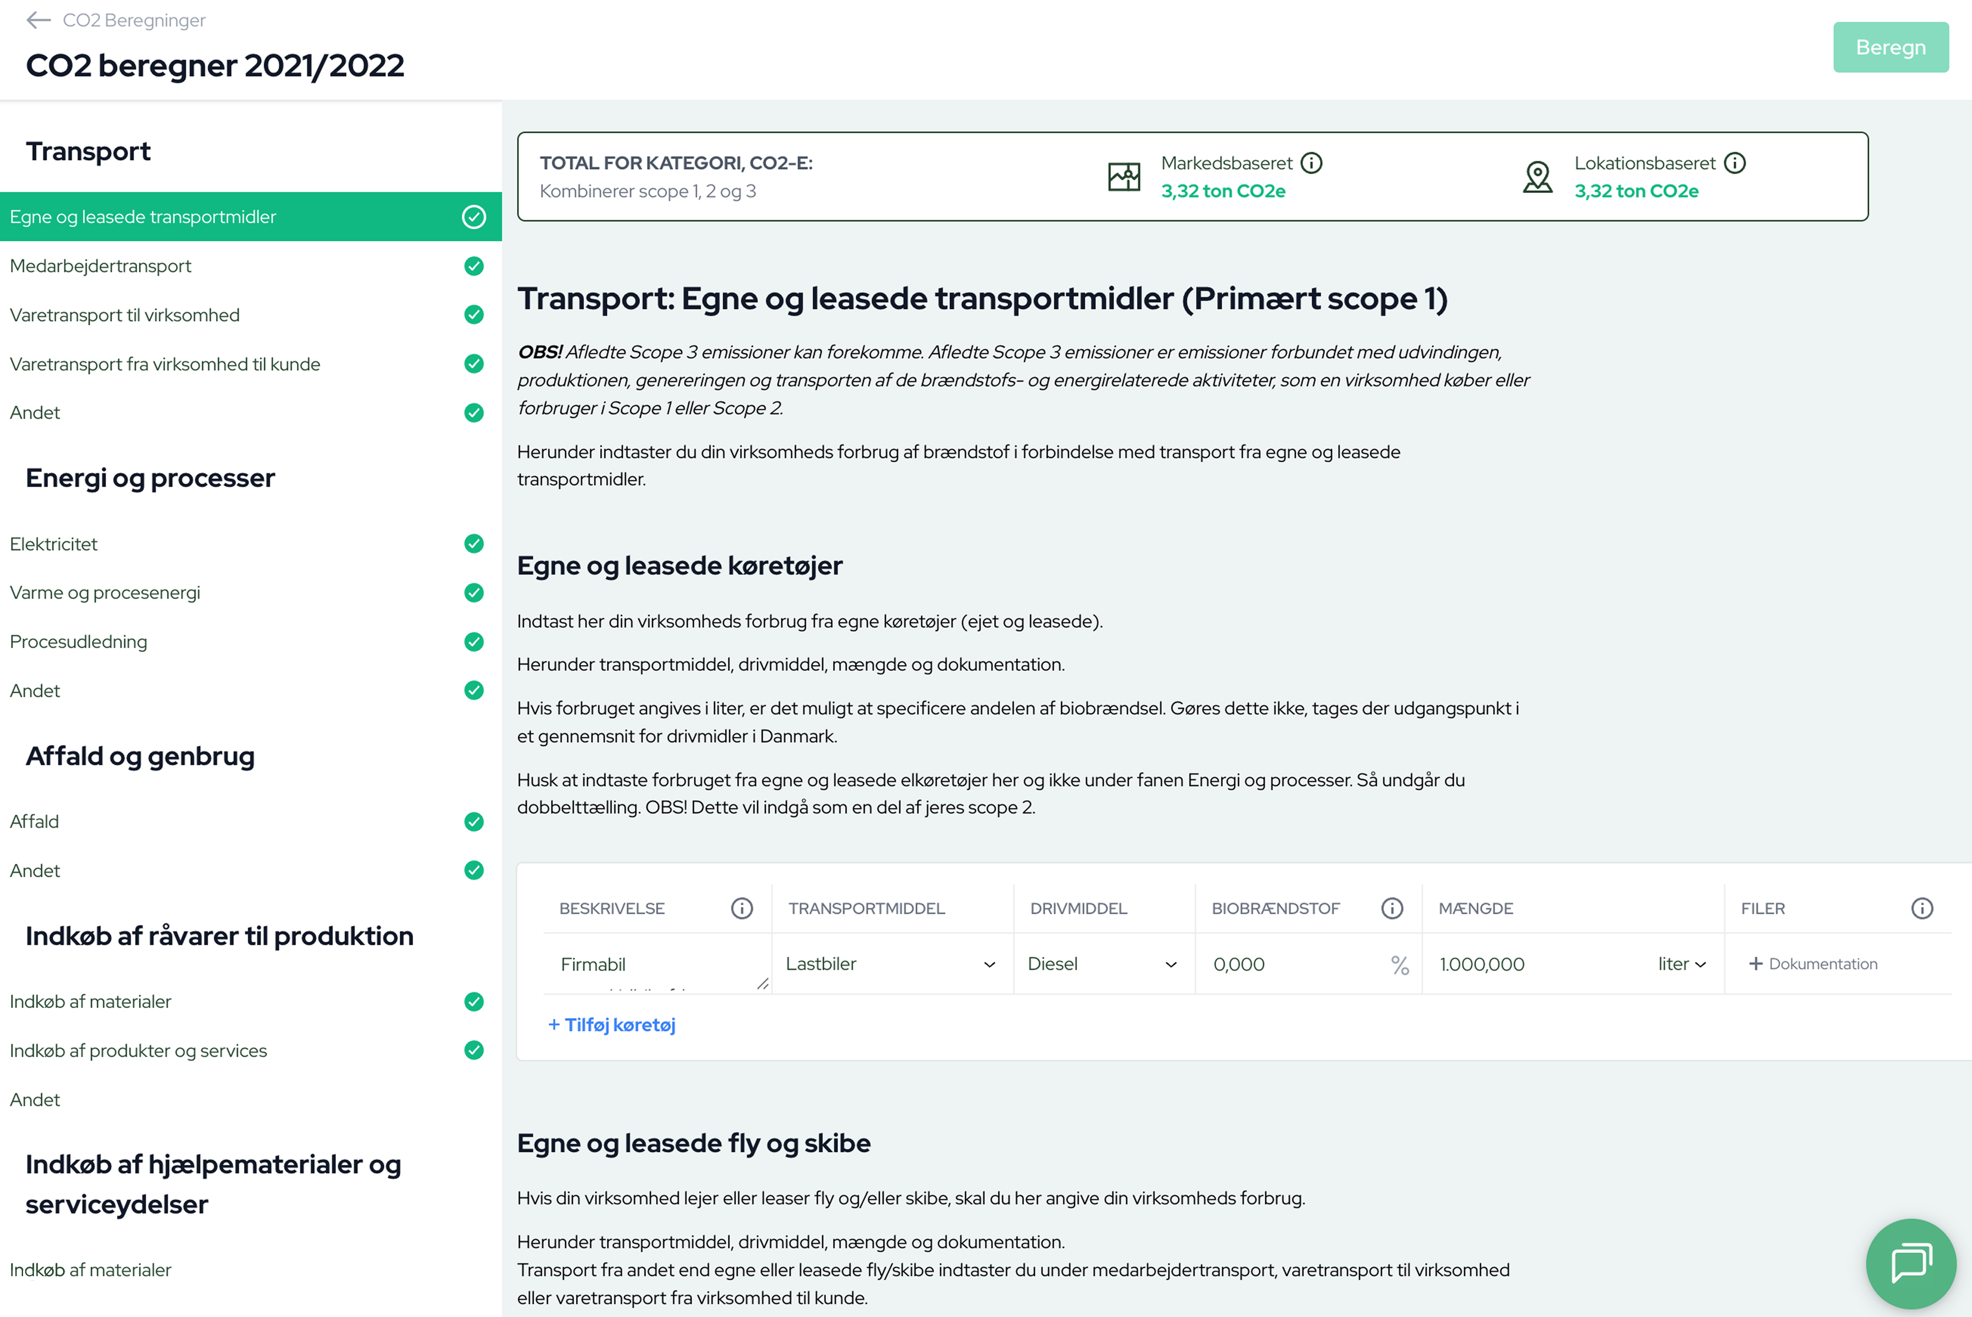Image resolution: width=1972 pixels, height=1317 pixels.
Task: Click info icon in Filer column header
Action: click(x=1922, y=908)
